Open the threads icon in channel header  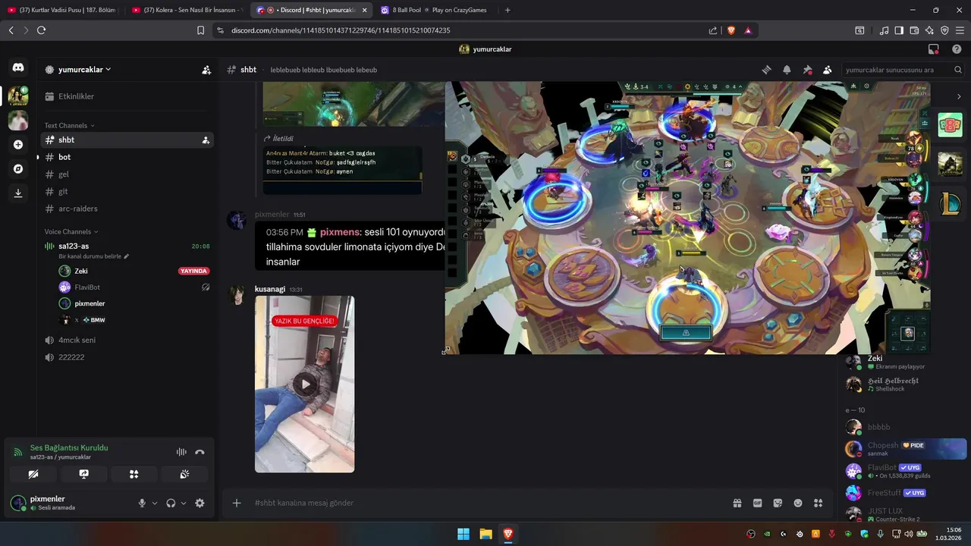[767, 70]
